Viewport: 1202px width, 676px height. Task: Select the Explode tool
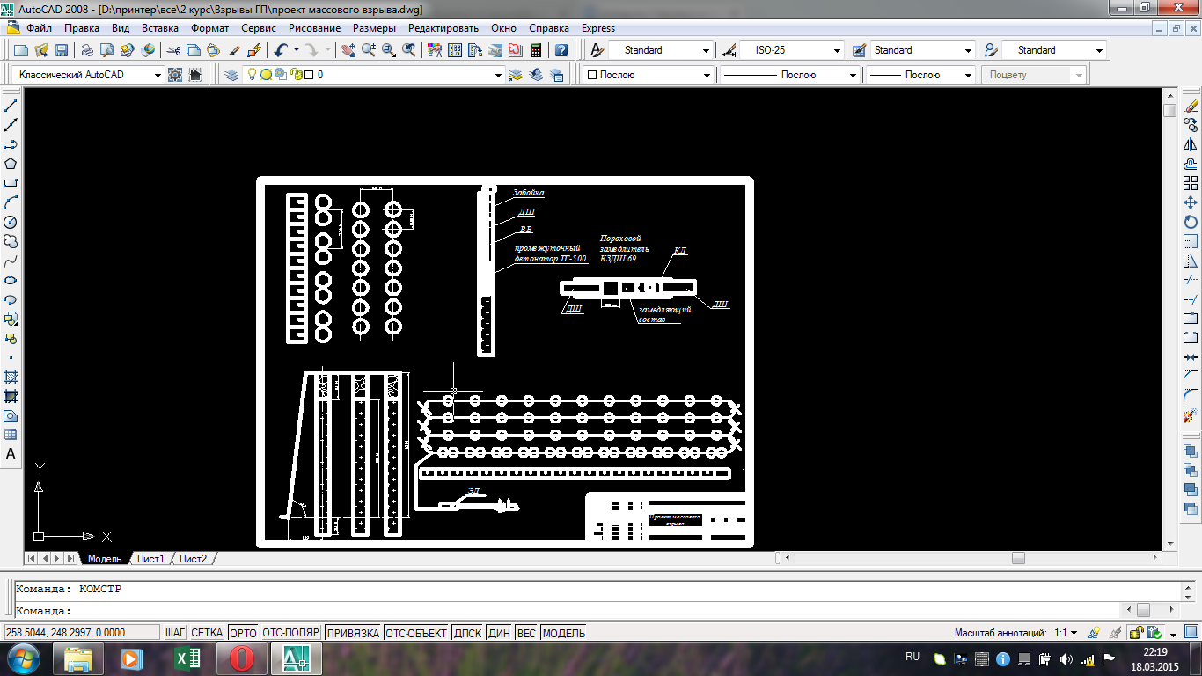[1191, 415]
